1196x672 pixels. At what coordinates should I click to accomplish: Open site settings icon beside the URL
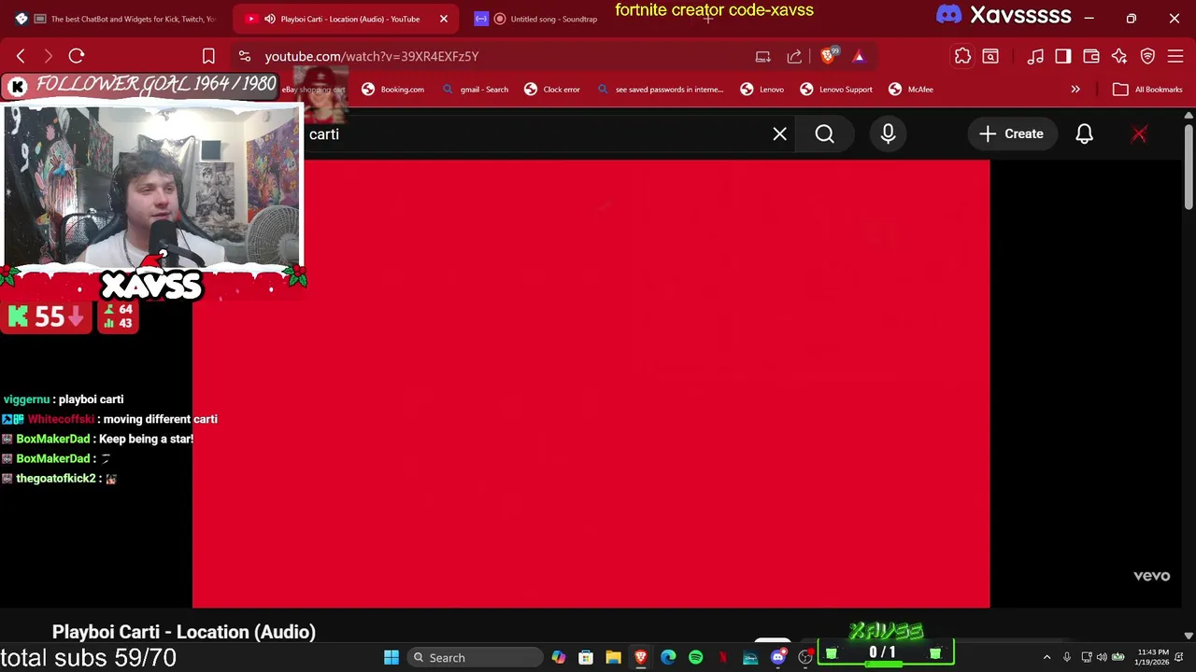pyautogui.click(x=245, y=56)
